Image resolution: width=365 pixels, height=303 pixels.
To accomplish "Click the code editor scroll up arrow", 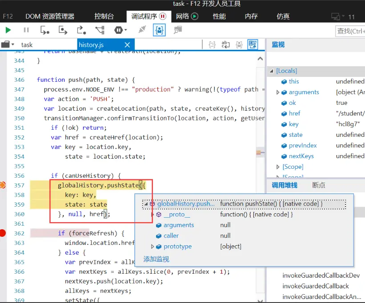I will [260, 59].
